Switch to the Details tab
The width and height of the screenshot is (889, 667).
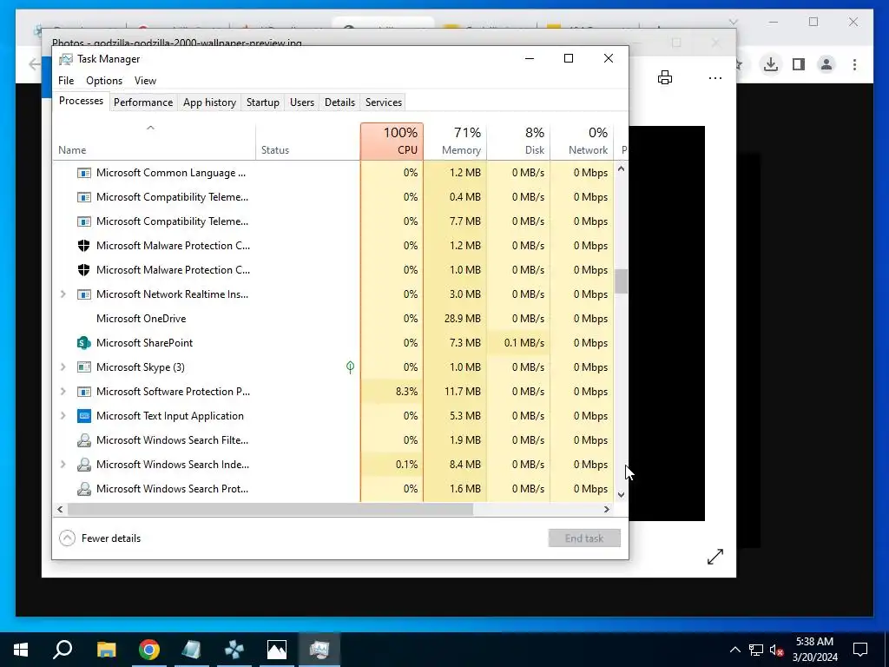[339, 102]
